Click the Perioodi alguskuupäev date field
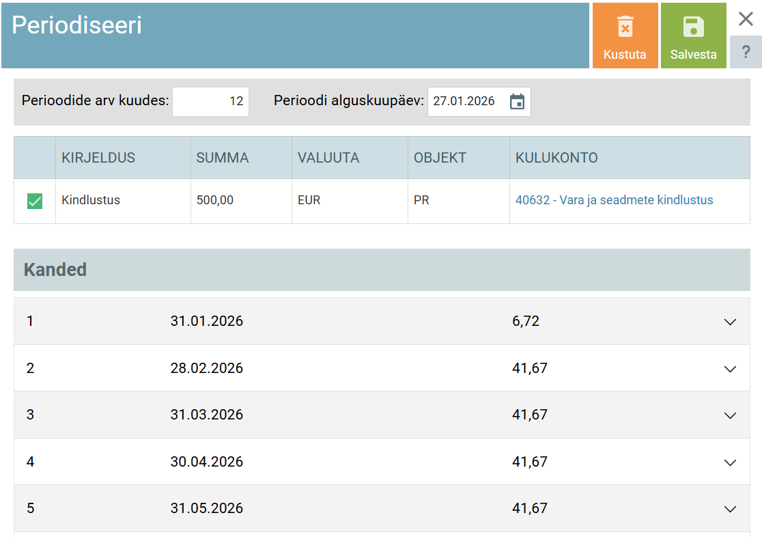 479,102
